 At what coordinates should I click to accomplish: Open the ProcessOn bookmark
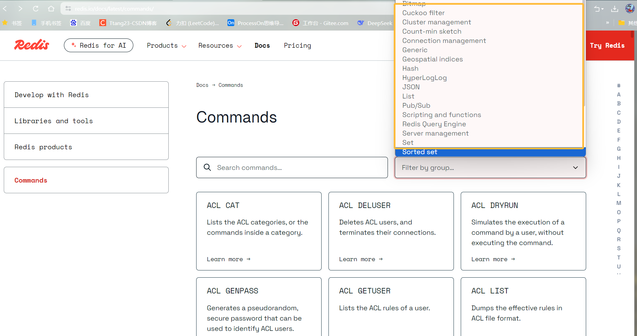click(255, 23)
